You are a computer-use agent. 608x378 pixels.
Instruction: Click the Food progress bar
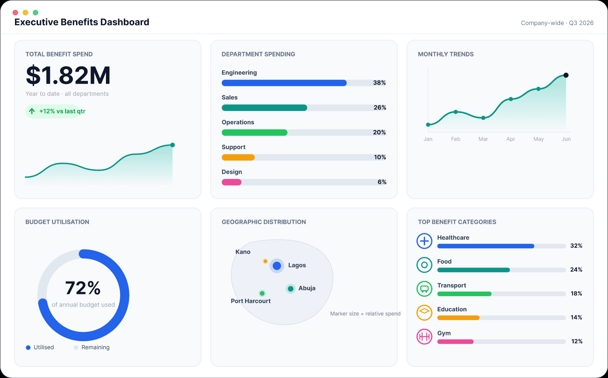pyautogui.click(x=502, y=270)
